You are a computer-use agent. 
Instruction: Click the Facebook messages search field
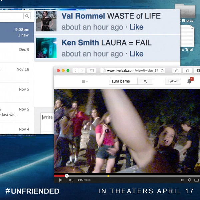(x=12, y=16)
